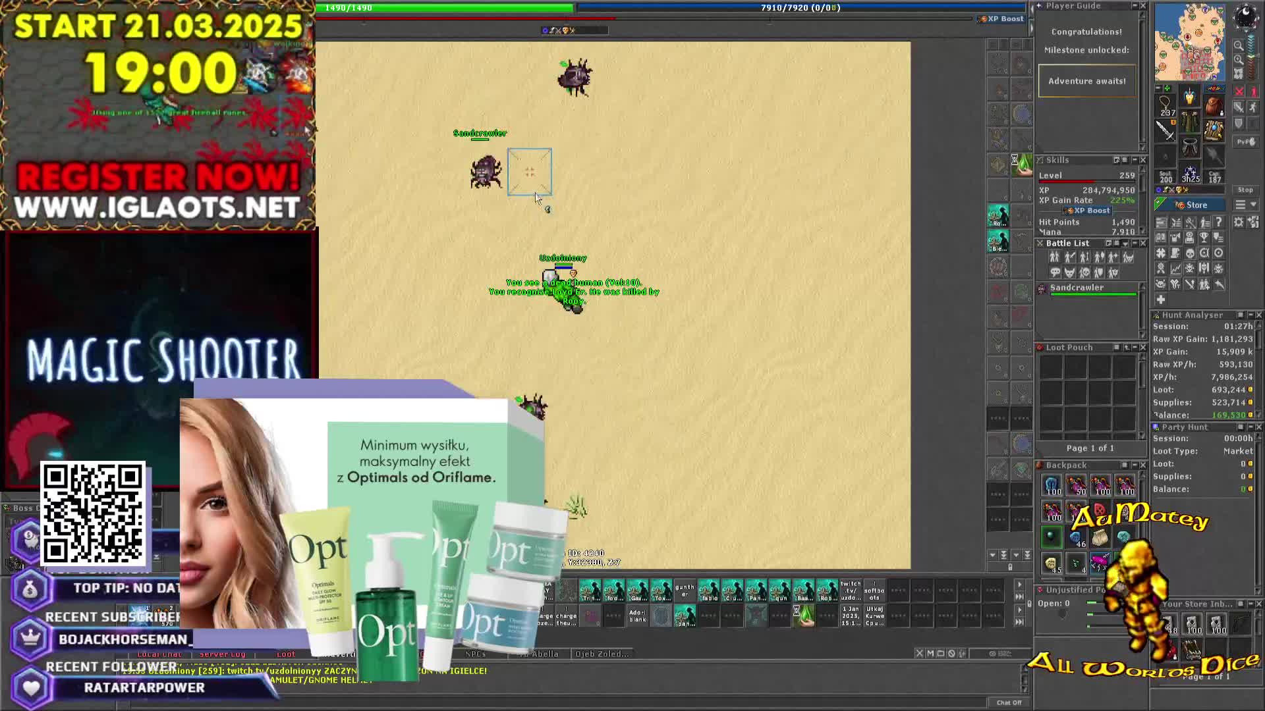
Task: Switch to the NPCs chat tab
Action: pyautogui.click(x=475, y=654)
